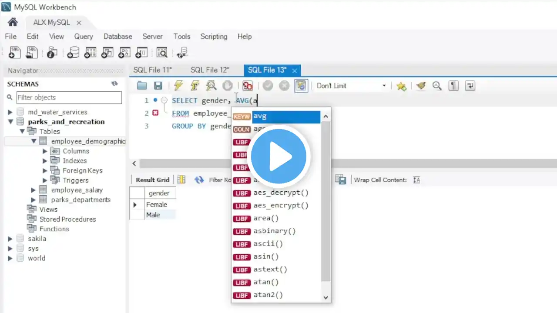557x313 pixels.
Task: Click the Execute query lightning bolt icon
Action: [x=178, y=86]
